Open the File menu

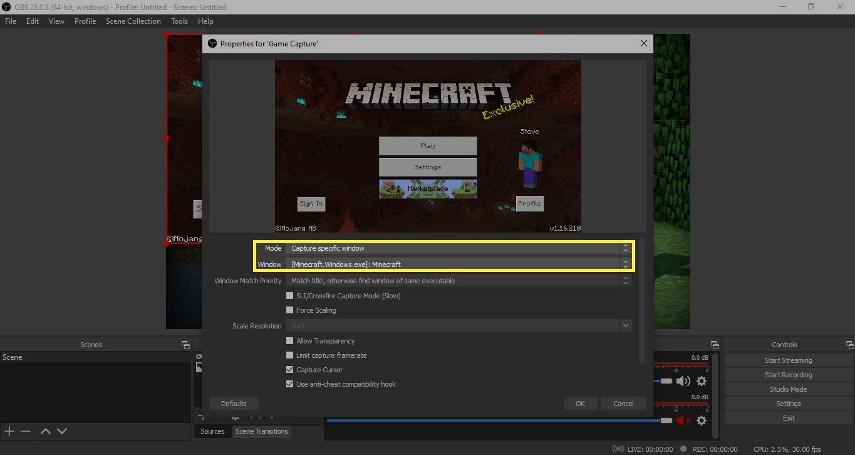[x=11, y=21]
